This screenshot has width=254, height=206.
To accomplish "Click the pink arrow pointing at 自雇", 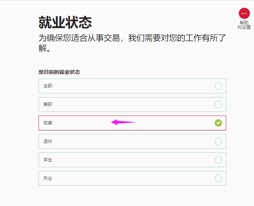I will click(x=123, y=122).
